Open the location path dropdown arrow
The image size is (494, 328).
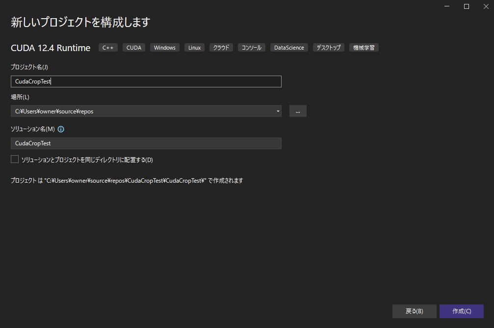click(x=278, y=111)
